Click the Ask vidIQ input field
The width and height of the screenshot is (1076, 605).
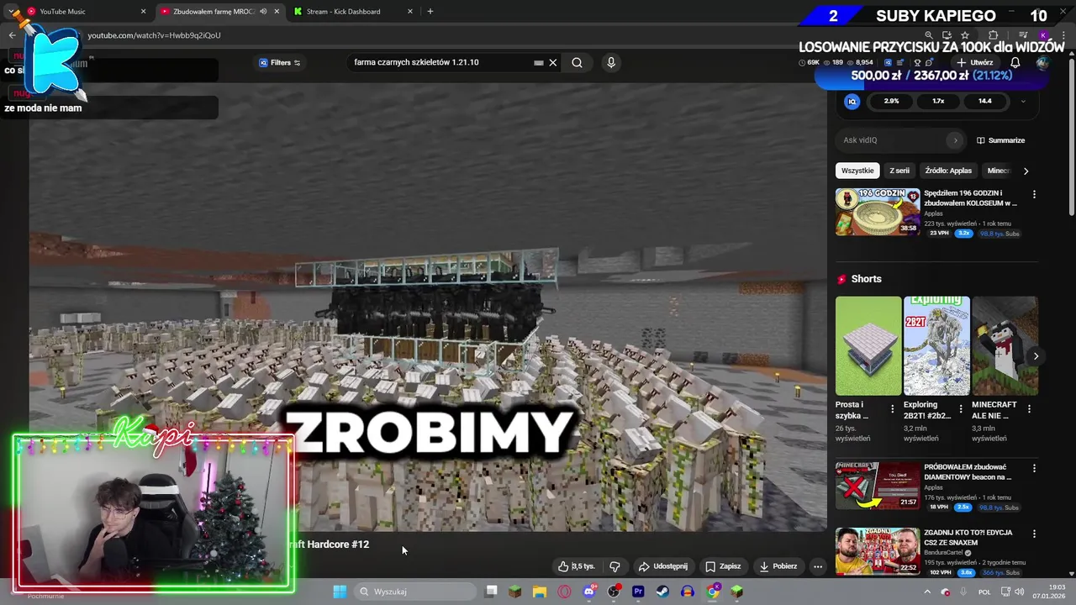click(x=895, y=140)
